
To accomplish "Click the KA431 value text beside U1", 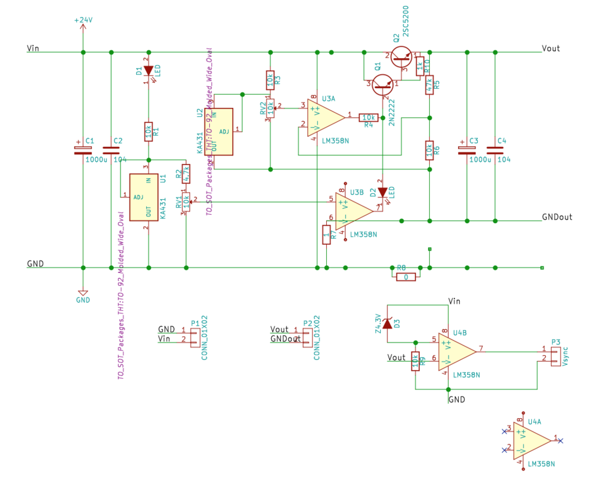I will [x=163, y=208].
